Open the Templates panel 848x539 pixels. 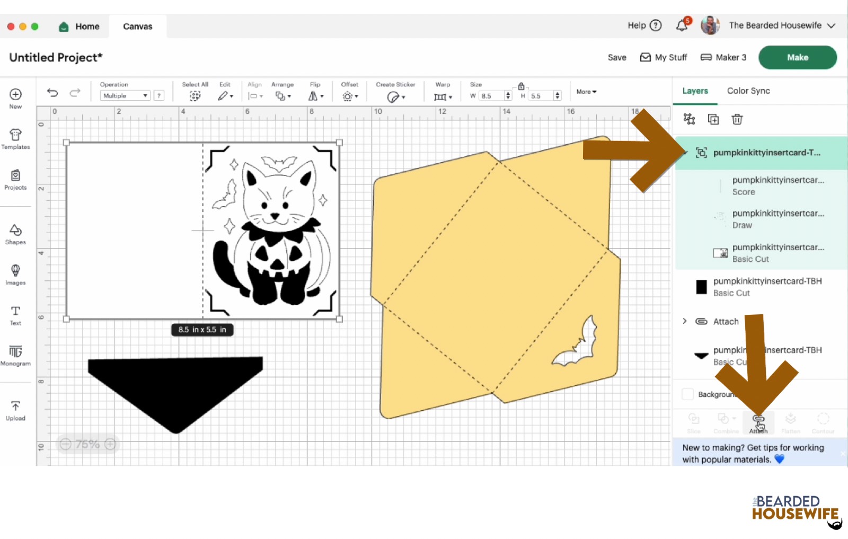[15, 139]
